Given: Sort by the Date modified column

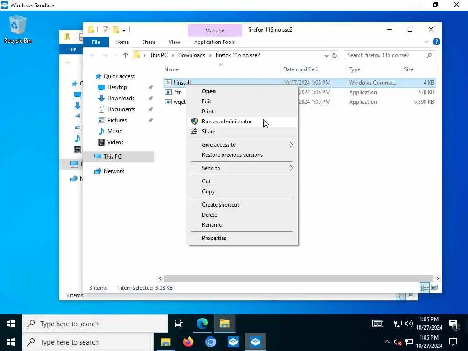Looking at the screenshot, I should (313, 69).
